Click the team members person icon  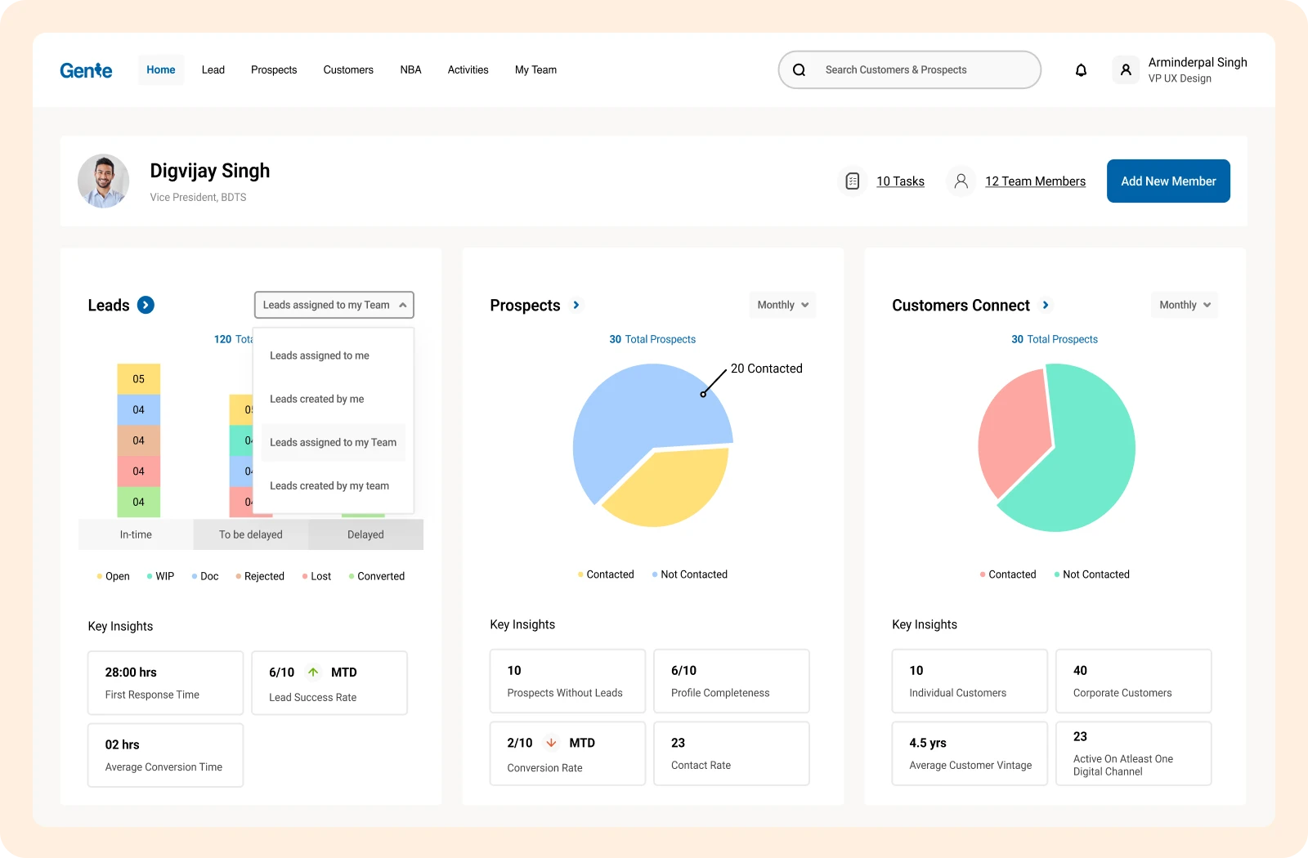tap(961, 181)
